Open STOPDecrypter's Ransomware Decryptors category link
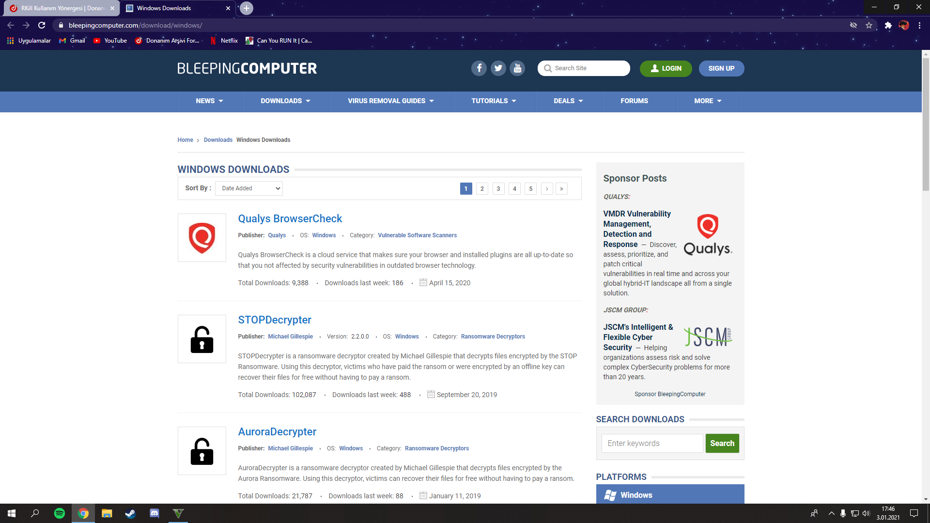 click(493, 337)
